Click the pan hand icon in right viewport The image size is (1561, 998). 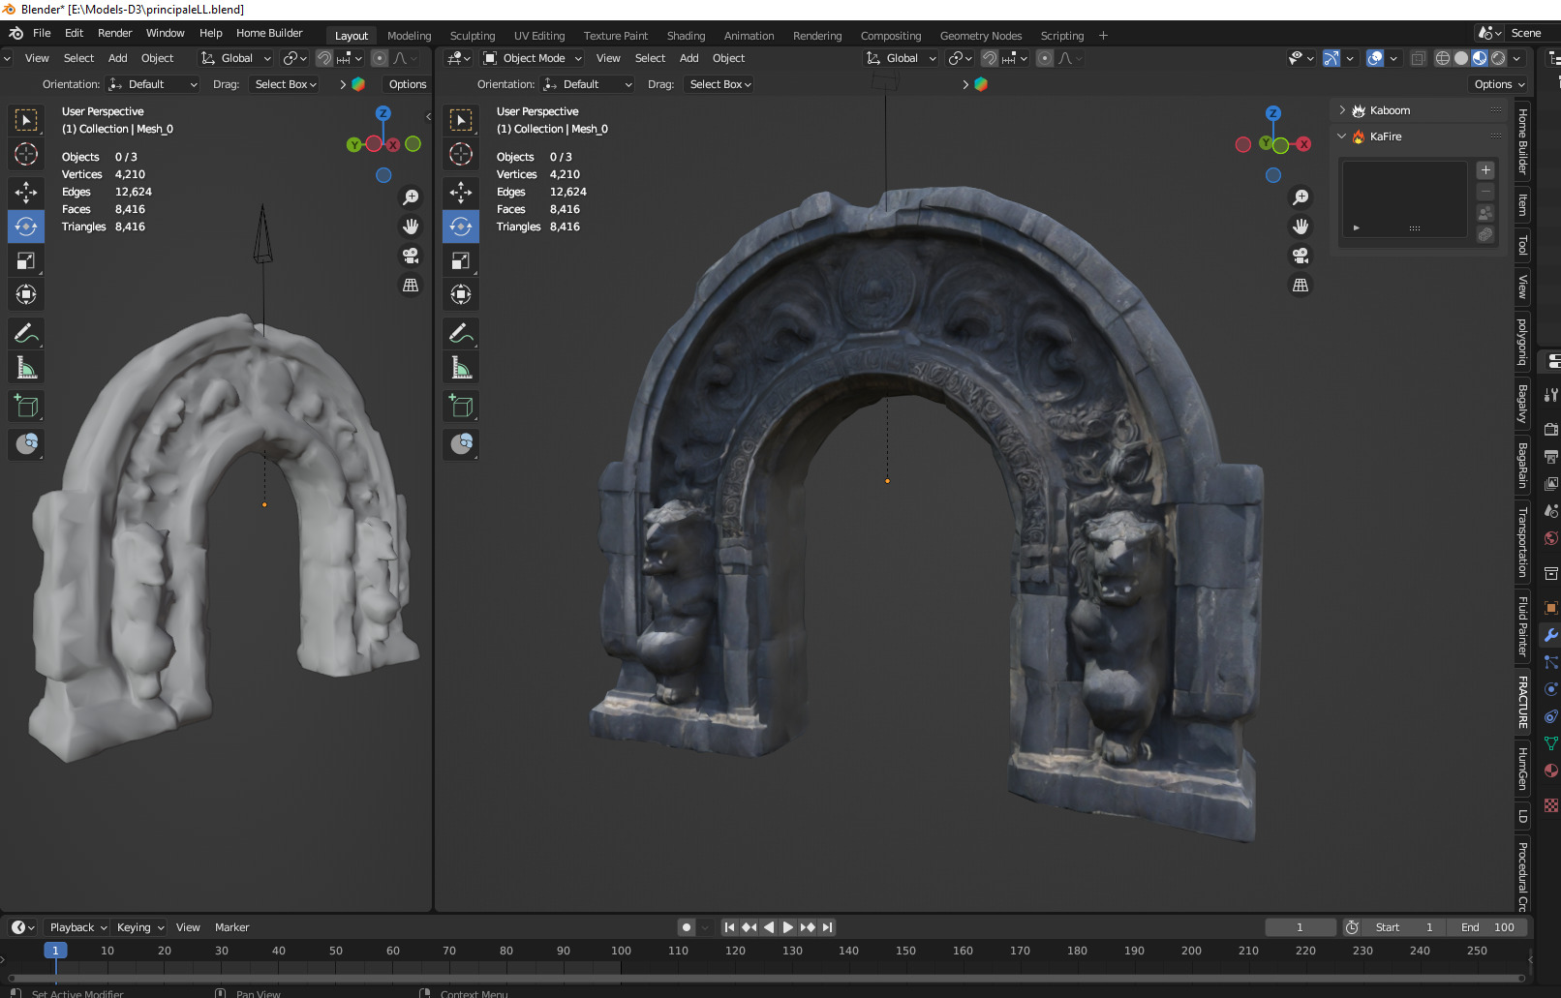pos(1301,227)
